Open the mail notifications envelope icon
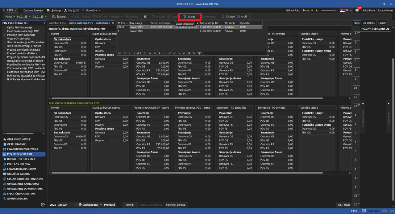 tap(357, 10)
